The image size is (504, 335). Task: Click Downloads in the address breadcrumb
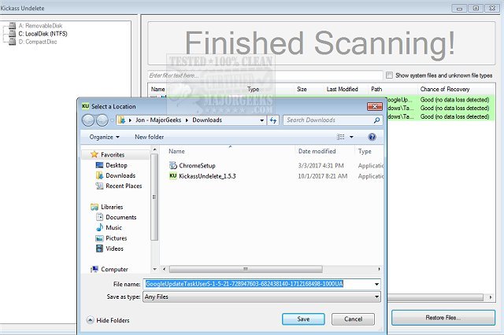click(207, 120)
